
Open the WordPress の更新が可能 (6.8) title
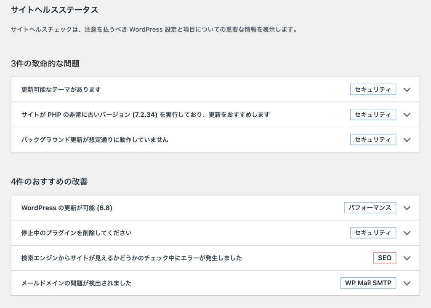(67, 208)
